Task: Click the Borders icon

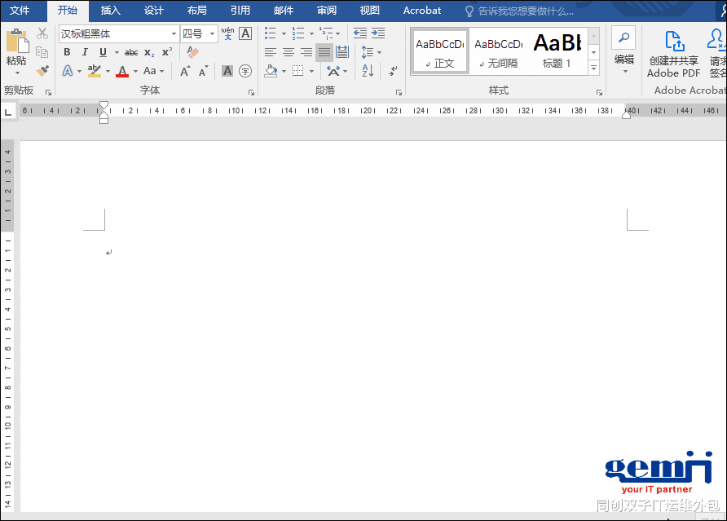Action: [x=298, y=71]
